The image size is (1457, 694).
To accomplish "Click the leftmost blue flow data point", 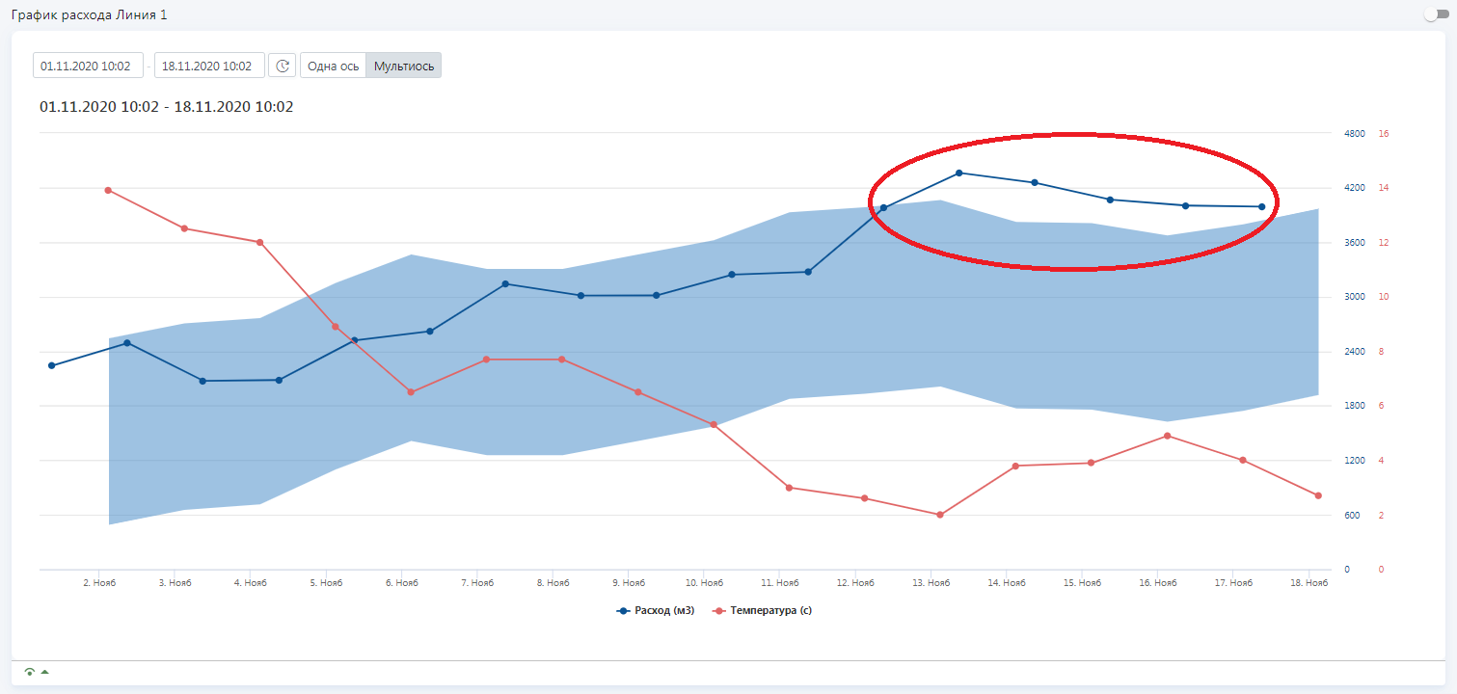I will 52,365.
